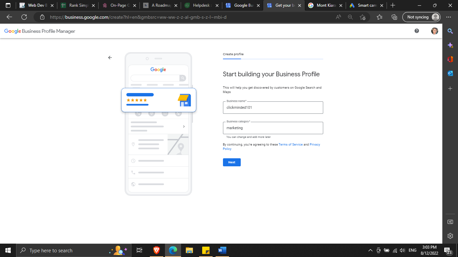Click the back arrow beside phone illustration

click(110, 58)
